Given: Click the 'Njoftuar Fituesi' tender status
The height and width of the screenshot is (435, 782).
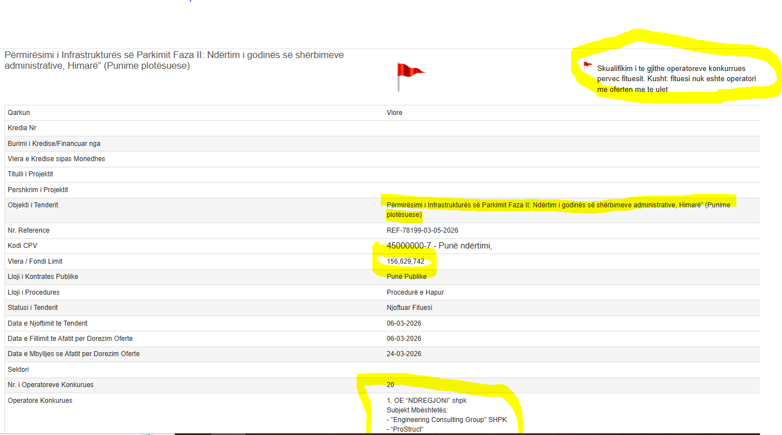Looking at the screenshot, I should click(x=409, y=308).
